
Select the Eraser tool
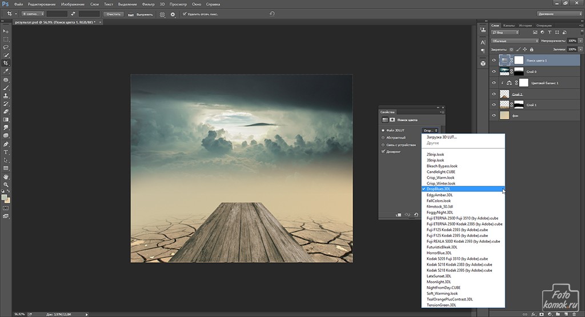point(6,112)
